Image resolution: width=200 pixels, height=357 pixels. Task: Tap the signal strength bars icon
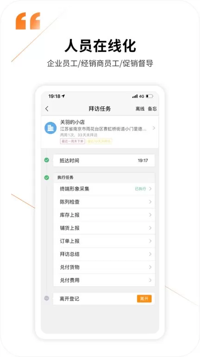click(135, 96)
